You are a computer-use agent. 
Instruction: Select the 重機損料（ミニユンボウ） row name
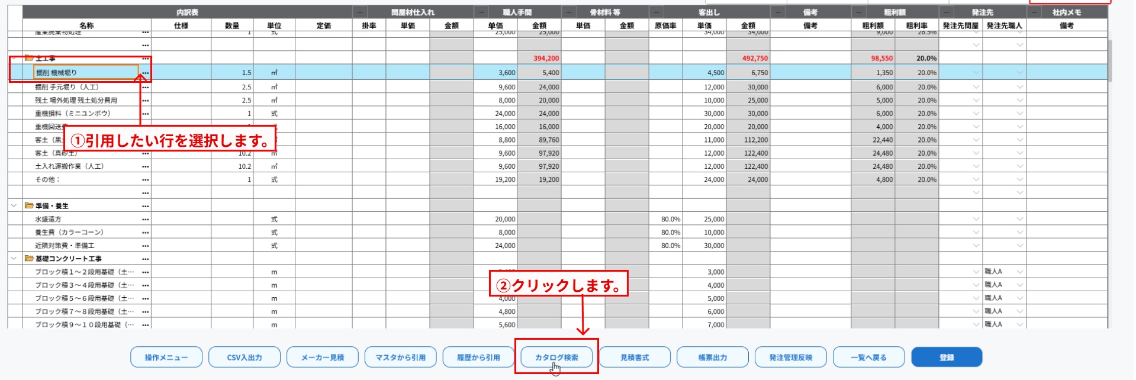click(x=73, y=114)
